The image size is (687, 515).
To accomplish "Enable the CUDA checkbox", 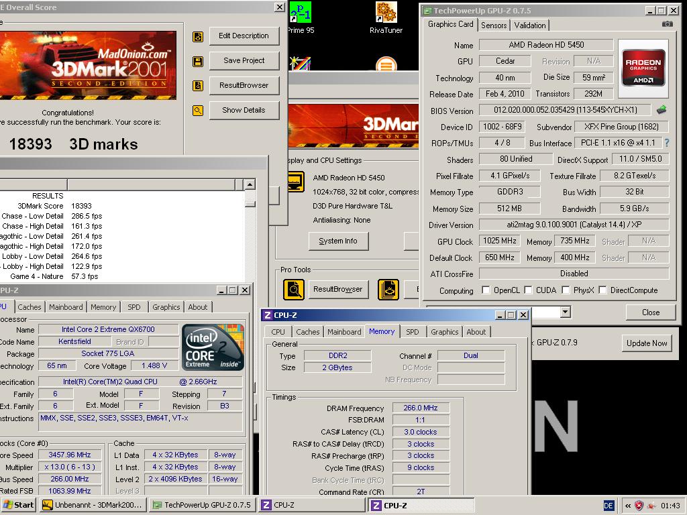I will [528, 290].
